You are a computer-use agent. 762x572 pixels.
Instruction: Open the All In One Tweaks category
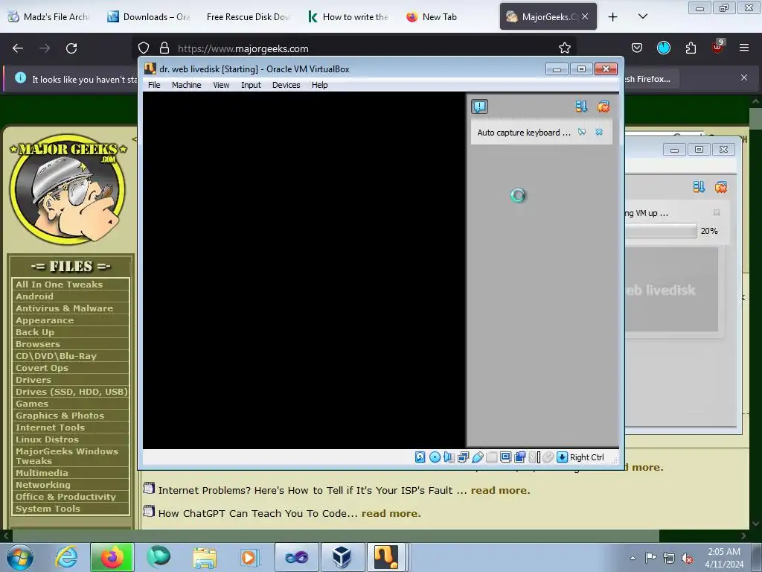pos(59,285)
